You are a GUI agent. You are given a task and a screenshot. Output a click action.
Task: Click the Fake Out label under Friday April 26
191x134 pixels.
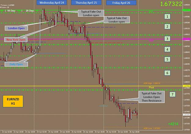(117, 20)
